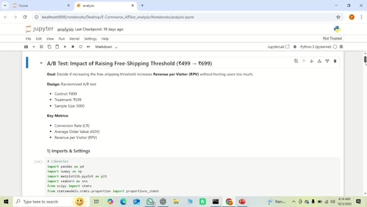Run the selected cell with play icon

coord(65,47)
